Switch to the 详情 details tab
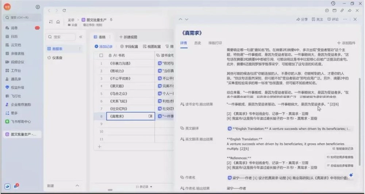The height and width of the screenshot is (194, 365). pyautogui.click(x=184, y=43)
